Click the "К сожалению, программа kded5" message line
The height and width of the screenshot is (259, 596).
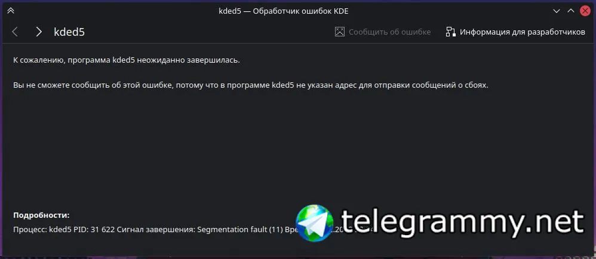[x=127, y=61]
